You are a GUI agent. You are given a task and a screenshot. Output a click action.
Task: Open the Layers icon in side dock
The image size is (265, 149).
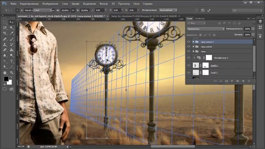260,21
